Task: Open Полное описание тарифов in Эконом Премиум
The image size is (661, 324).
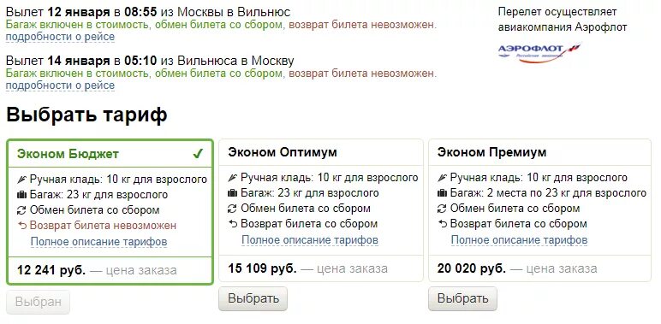Action: (x=520, y=240)
